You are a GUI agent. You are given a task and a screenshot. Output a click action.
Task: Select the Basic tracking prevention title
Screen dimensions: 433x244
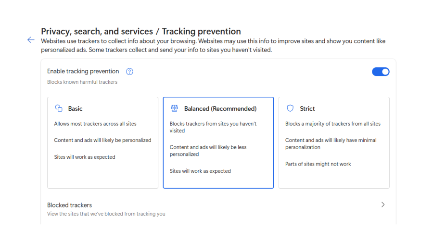pos(75,109)
